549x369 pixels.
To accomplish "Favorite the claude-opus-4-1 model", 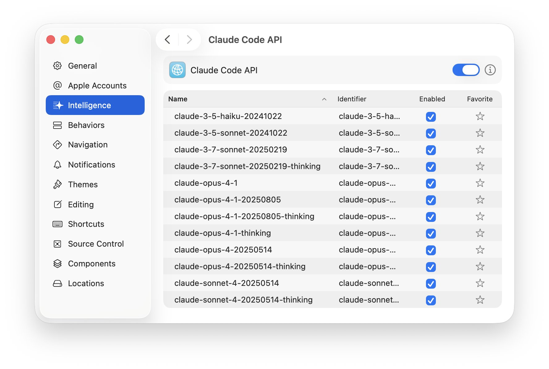I will tap(480, 183).
